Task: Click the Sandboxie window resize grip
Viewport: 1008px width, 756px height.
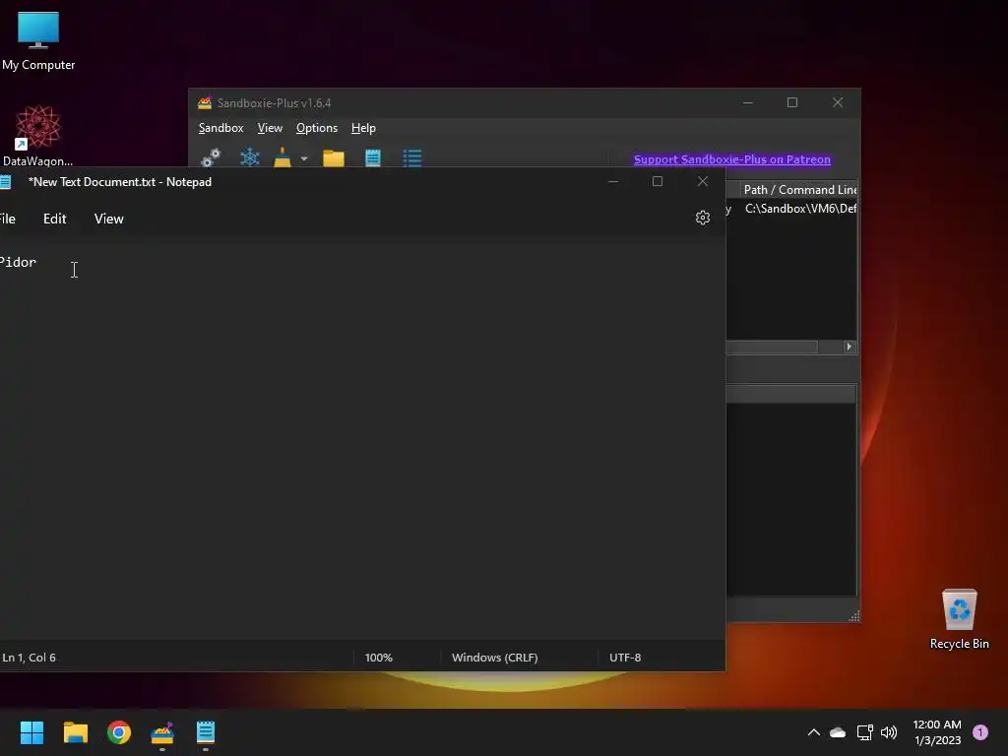Action: pyautogui.click(x=854, y=616)
